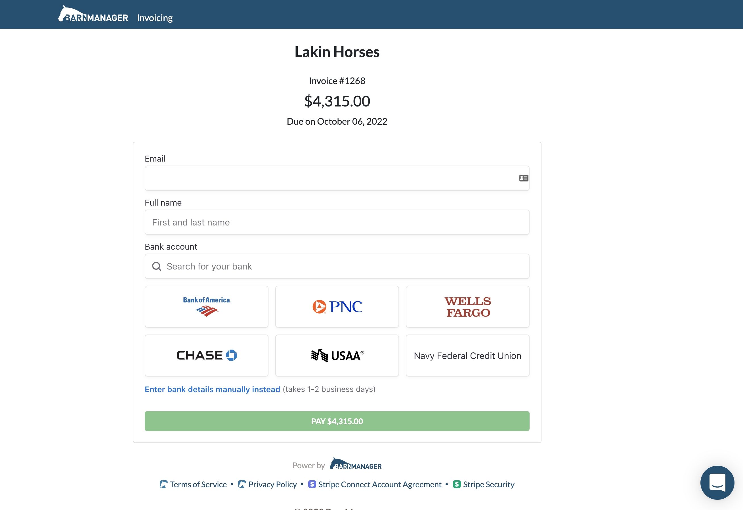Open Terms of Service link
The width and height of the screenshot is (743, 510).
click(193, 484)
